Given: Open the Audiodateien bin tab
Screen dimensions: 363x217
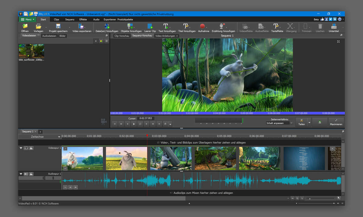Looking at the screenshot, I should point(49,36).
